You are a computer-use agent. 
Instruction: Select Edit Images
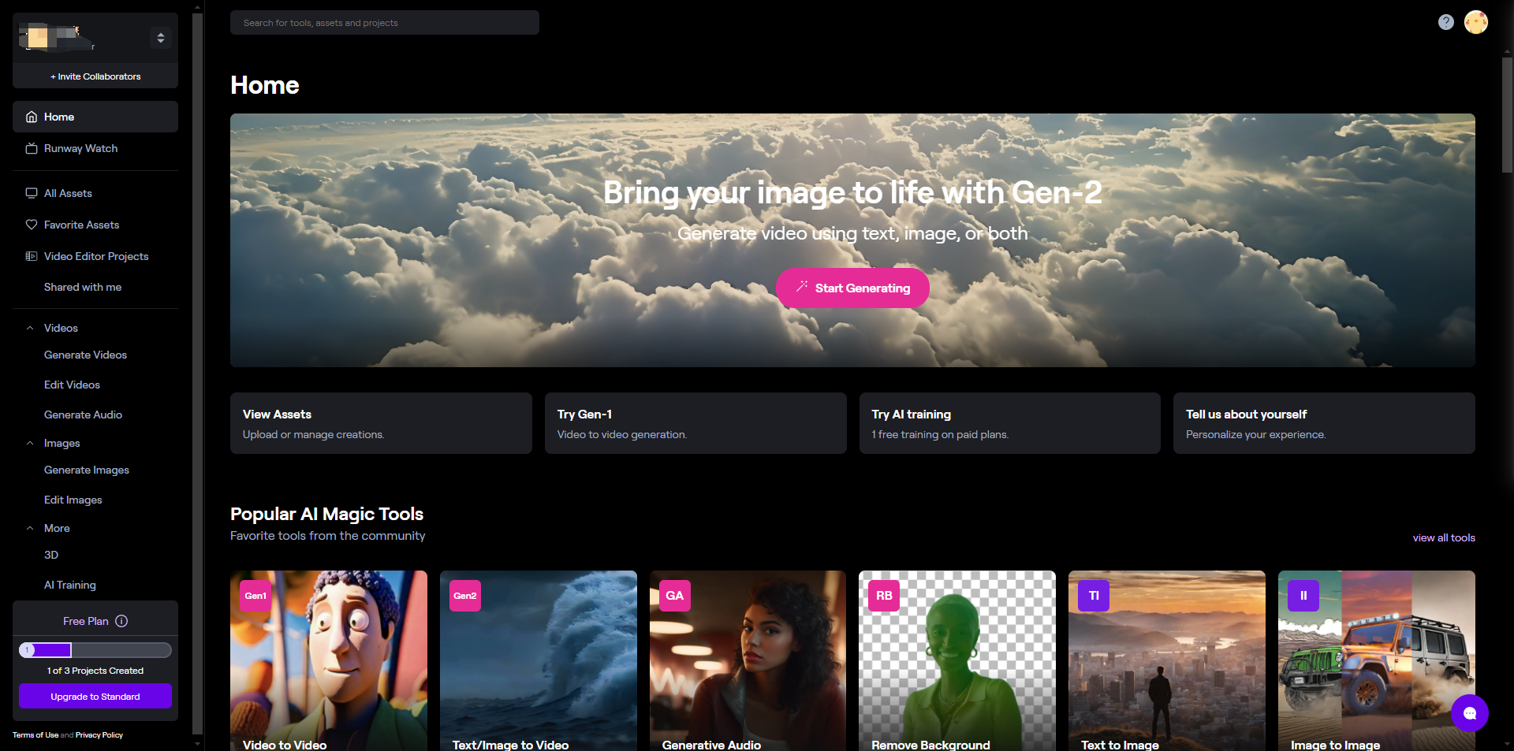73,500
